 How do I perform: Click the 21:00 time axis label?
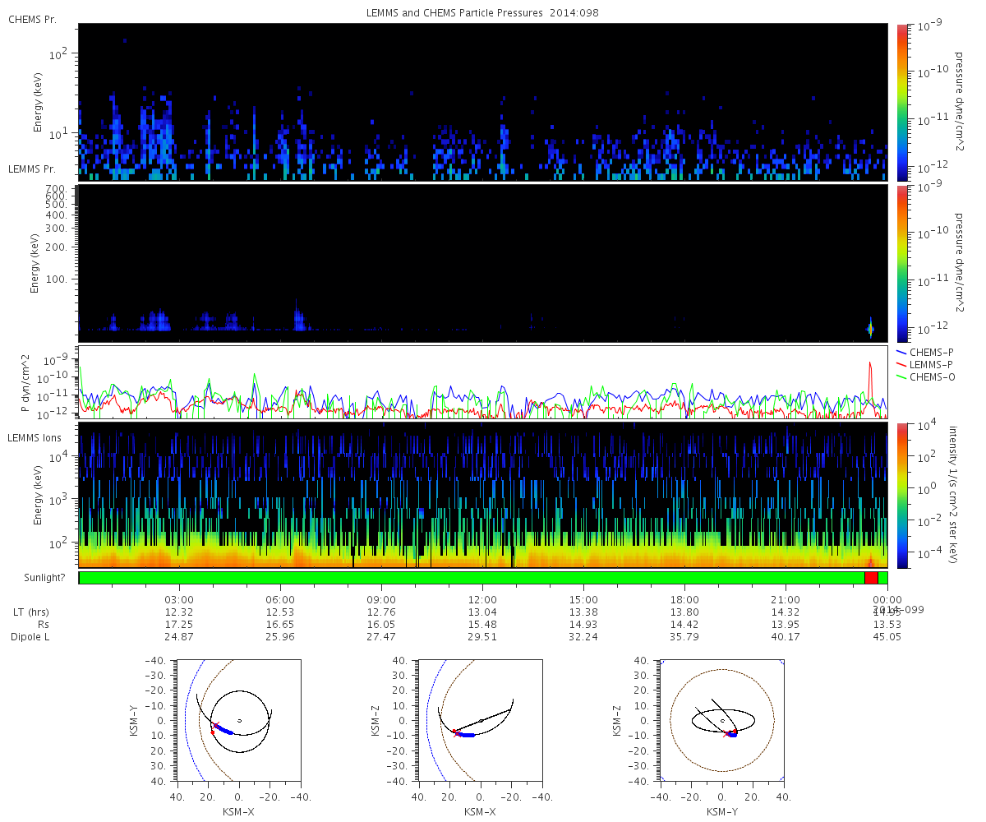point(786,600)
